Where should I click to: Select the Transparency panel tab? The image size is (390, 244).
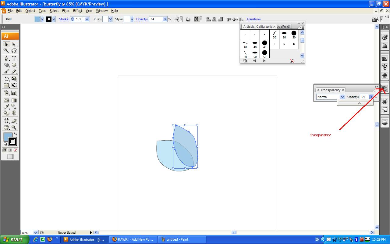[331, 90]
